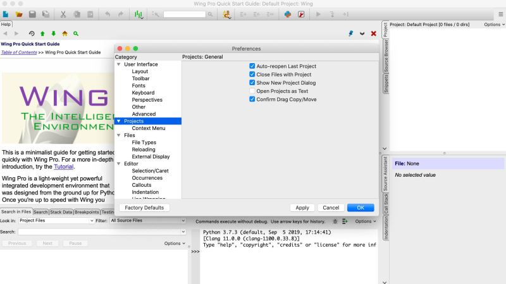Click OK in Preferences dialog

tap(361, 208)
